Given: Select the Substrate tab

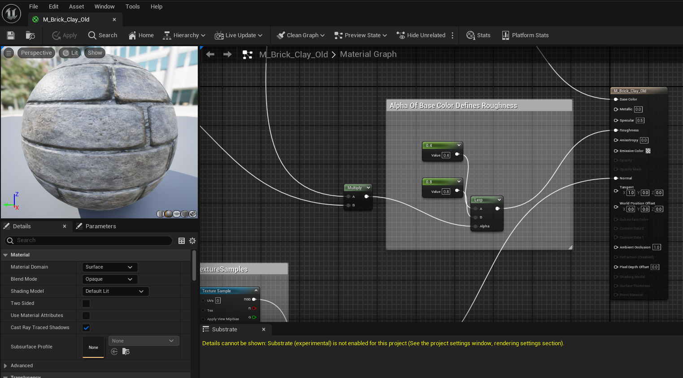Looking at the screenshot, I should [x=224, y=329].
